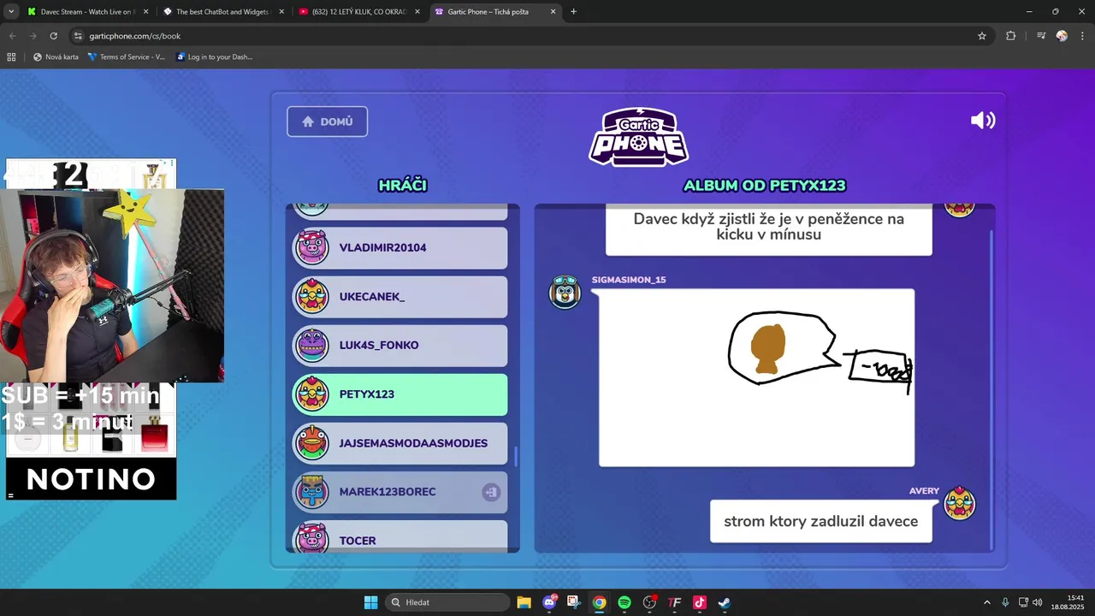
Task: Click the caption 'strom ktory zadluzil davece'
Action: [x=820, y=521]
